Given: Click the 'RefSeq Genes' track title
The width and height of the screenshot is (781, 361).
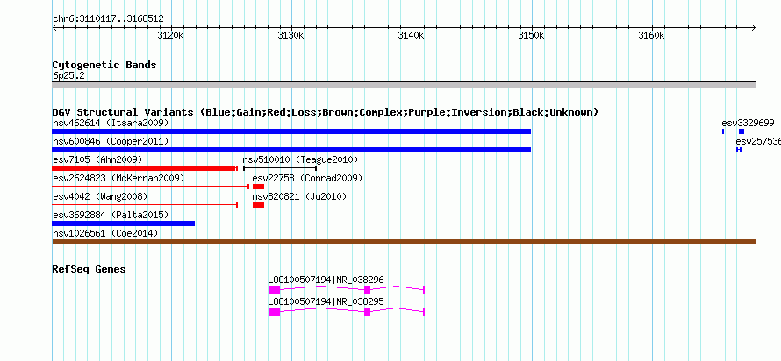Looking at the screenshot, I should [89, 269].
